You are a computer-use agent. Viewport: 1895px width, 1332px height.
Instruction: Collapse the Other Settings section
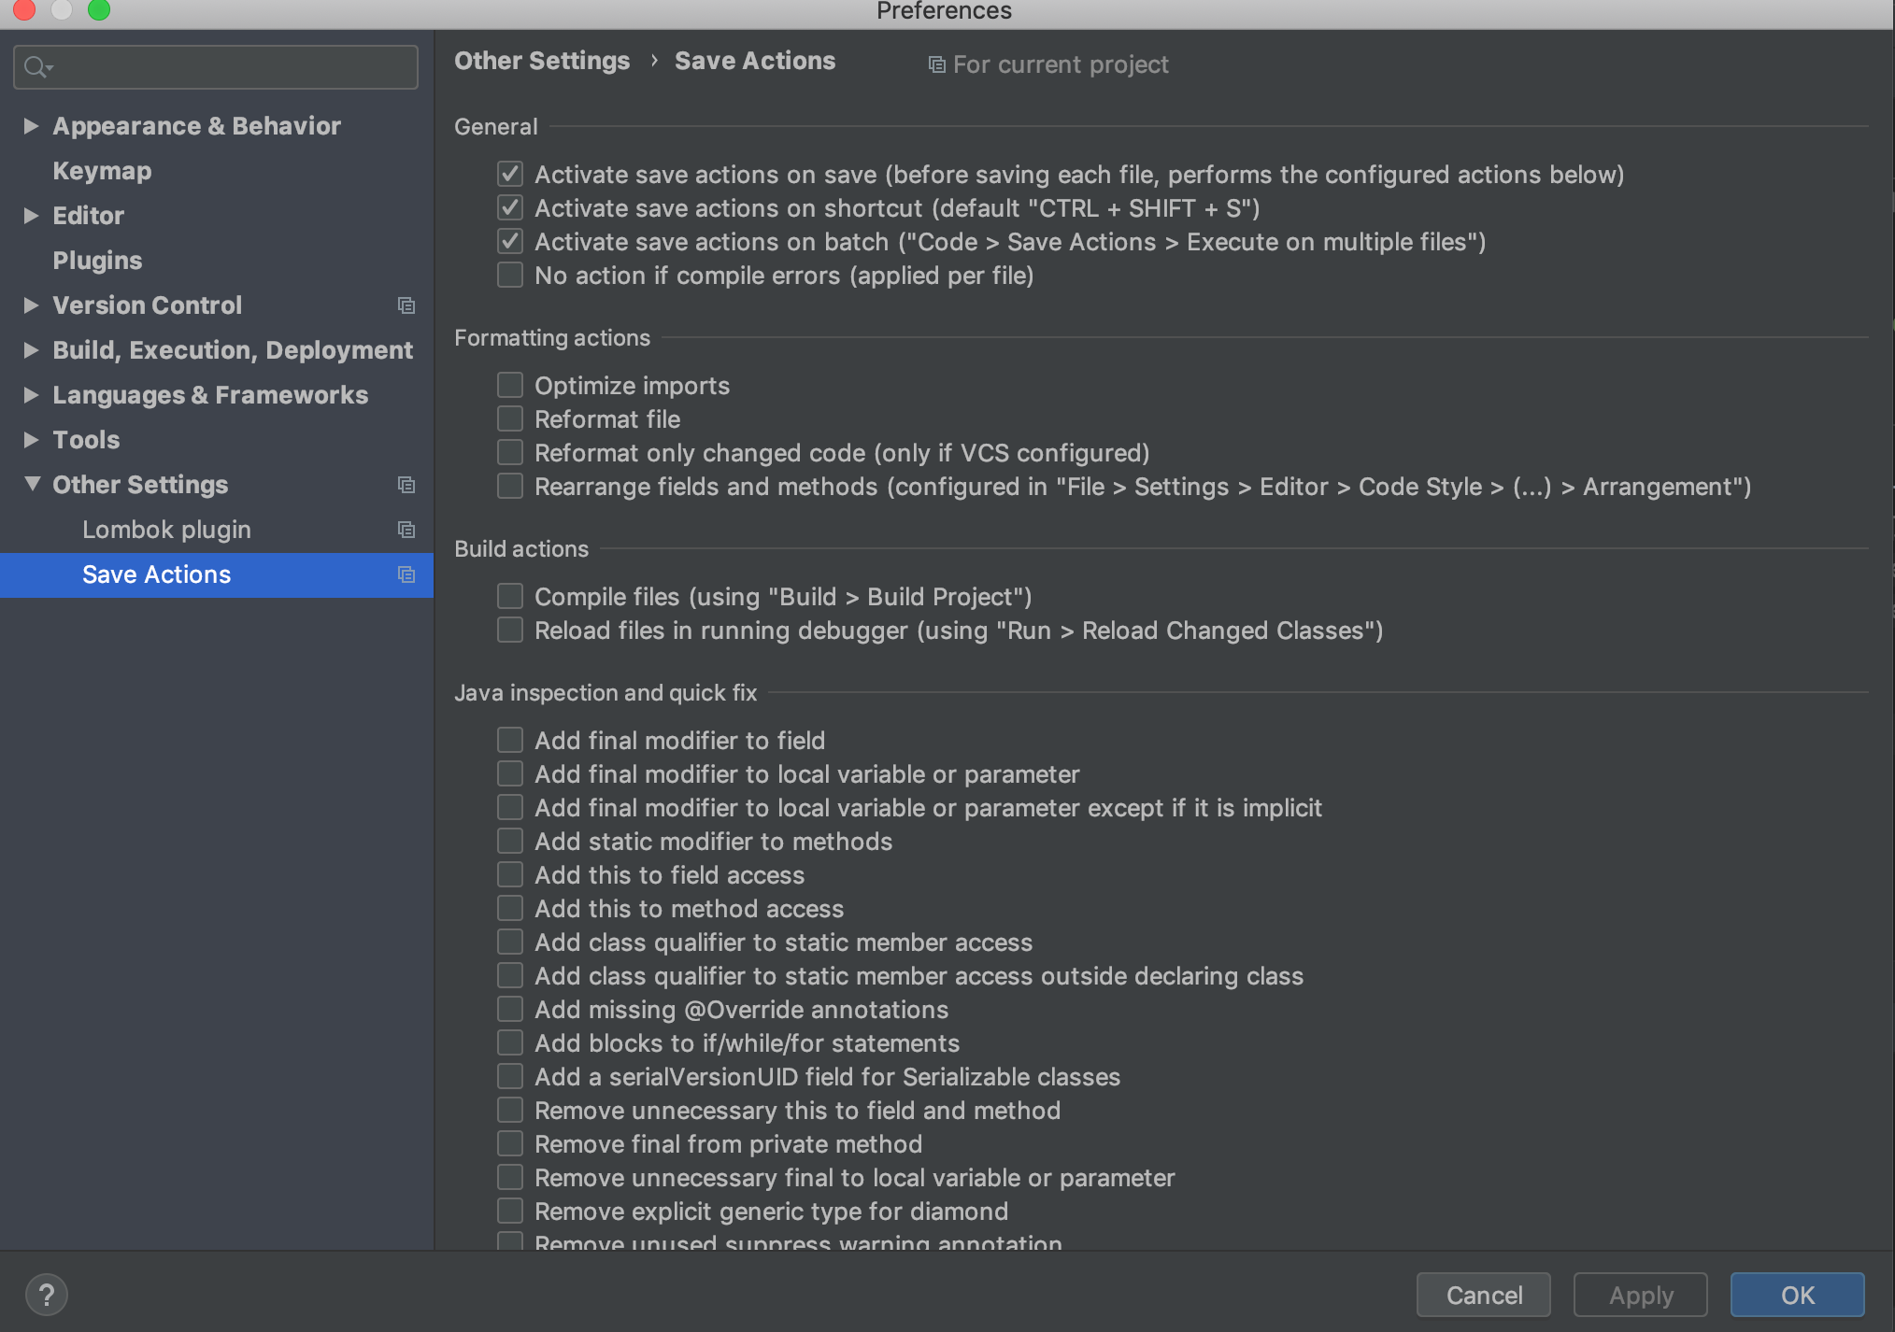(x=31, y=485)
